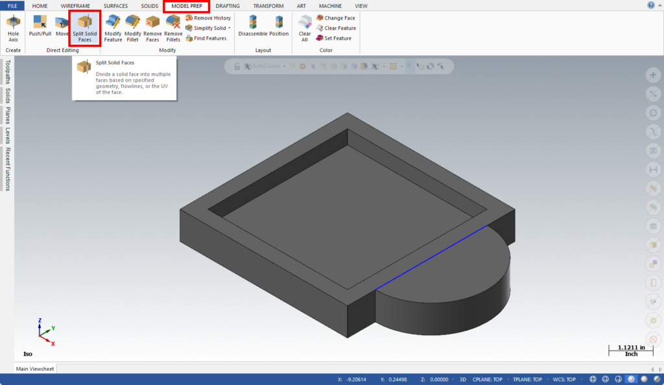
Task: Click the Change Face color command
Action: [x=335, y=17]
